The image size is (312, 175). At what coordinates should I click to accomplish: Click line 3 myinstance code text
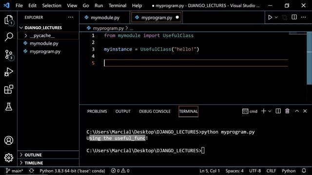152,49
